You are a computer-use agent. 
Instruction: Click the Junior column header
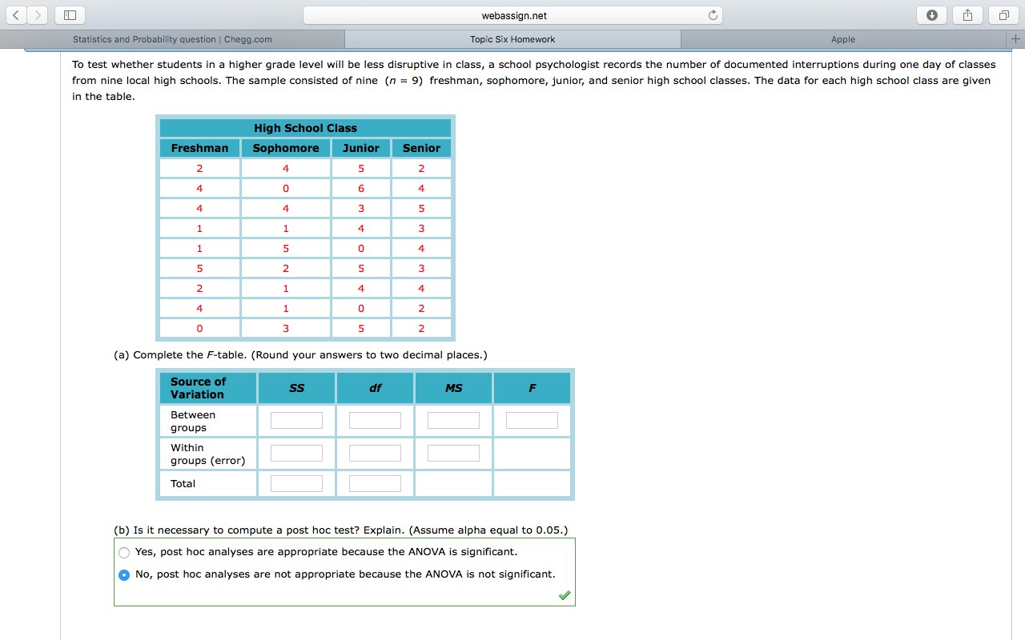(x=361, y=148)
